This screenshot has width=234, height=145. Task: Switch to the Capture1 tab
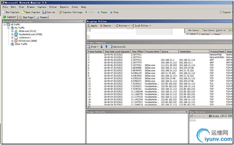10,17
